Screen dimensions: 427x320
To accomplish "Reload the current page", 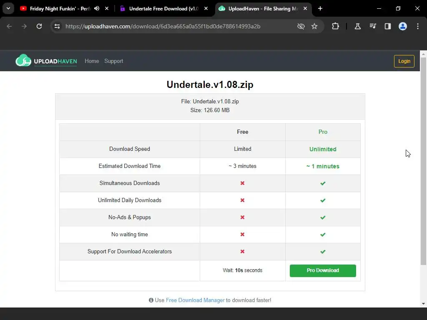I will 39,26.
